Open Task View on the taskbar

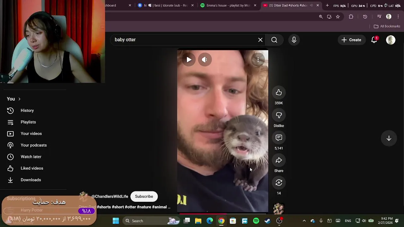(x=187, y=221)
